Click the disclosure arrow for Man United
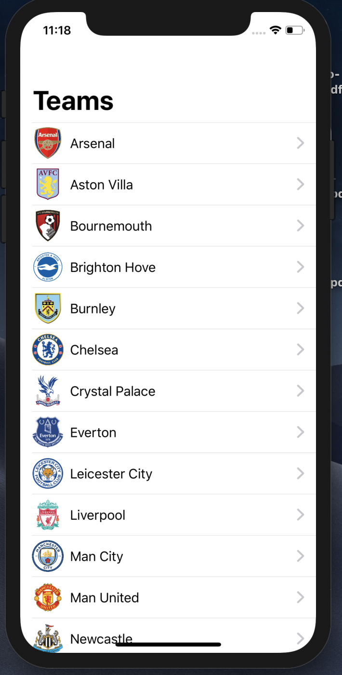Viewport: 342px width, 675px height. [x=301, y=597]
